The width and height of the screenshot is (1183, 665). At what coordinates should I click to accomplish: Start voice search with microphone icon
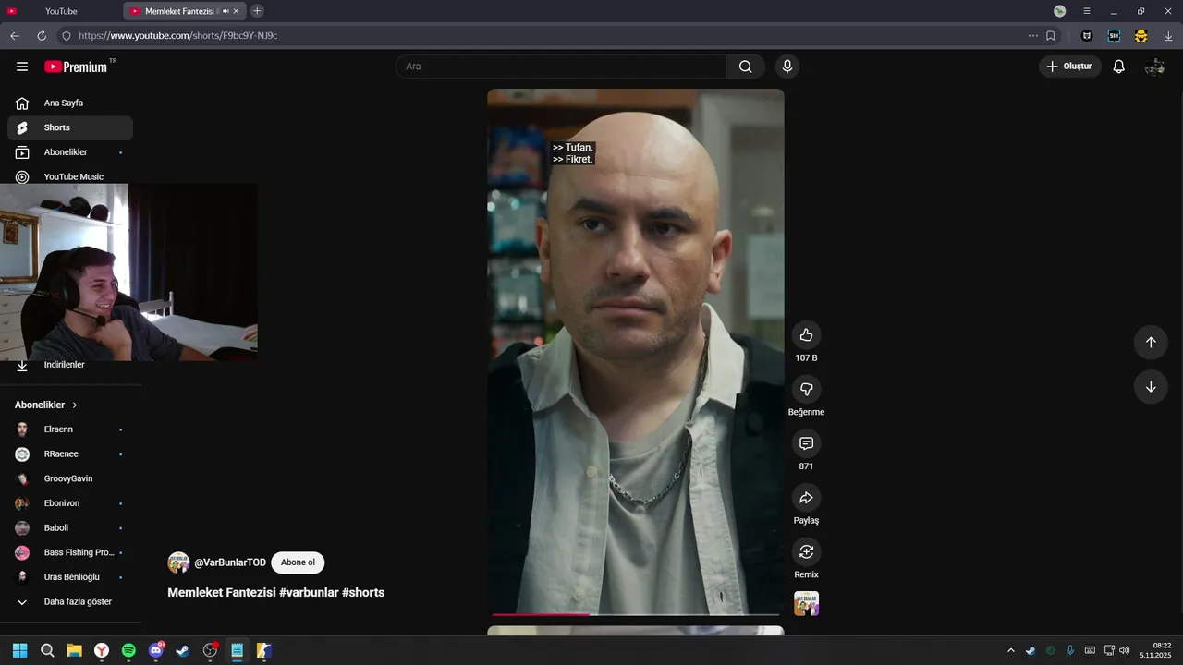[x=787, y=66]
